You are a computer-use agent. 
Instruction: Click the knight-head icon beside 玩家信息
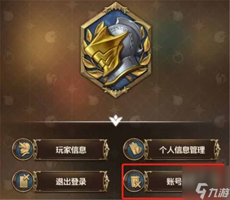(x=23, y=149)
